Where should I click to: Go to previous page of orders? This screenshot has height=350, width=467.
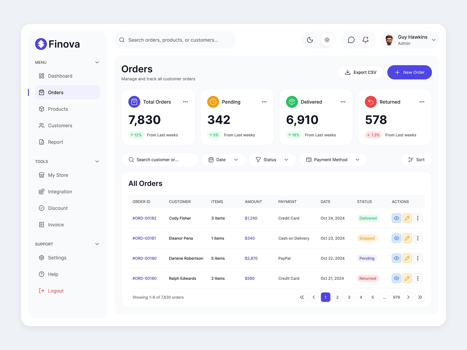click(x=314, y=297)
